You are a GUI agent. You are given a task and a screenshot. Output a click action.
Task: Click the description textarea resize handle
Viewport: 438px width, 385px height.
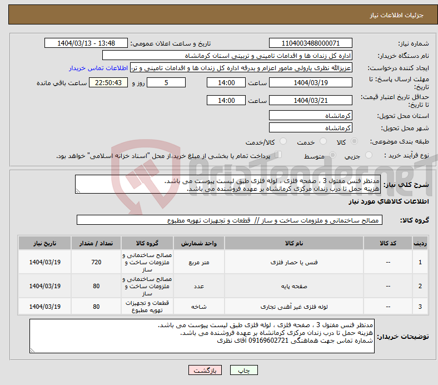[78, 191]
